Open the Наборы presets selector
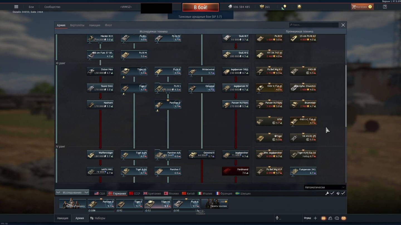 pyautogui.click(x=97, y=218)
